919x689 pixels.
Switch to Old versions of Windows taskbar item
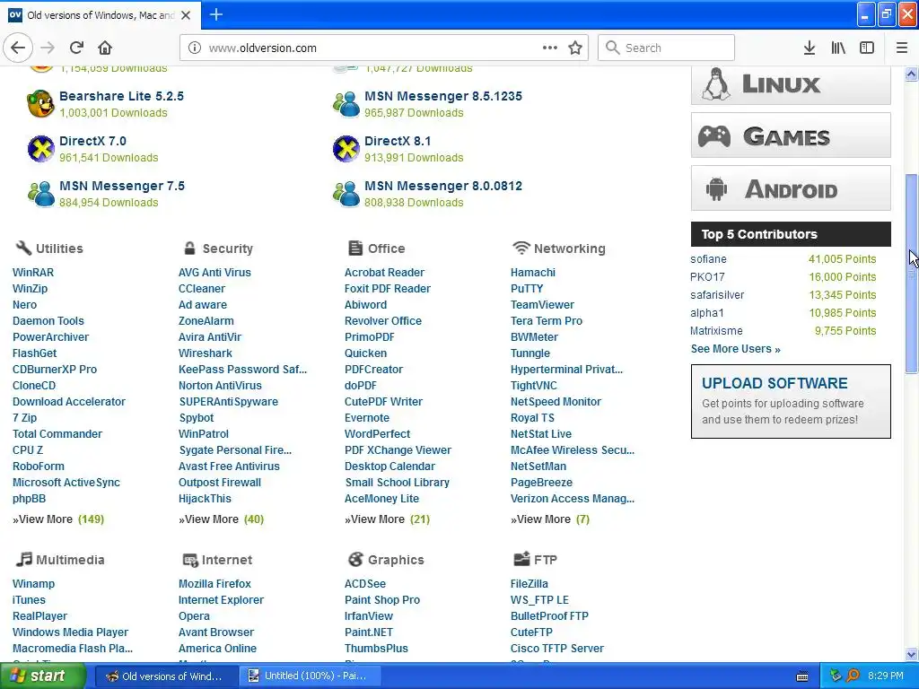pos(166,676)
